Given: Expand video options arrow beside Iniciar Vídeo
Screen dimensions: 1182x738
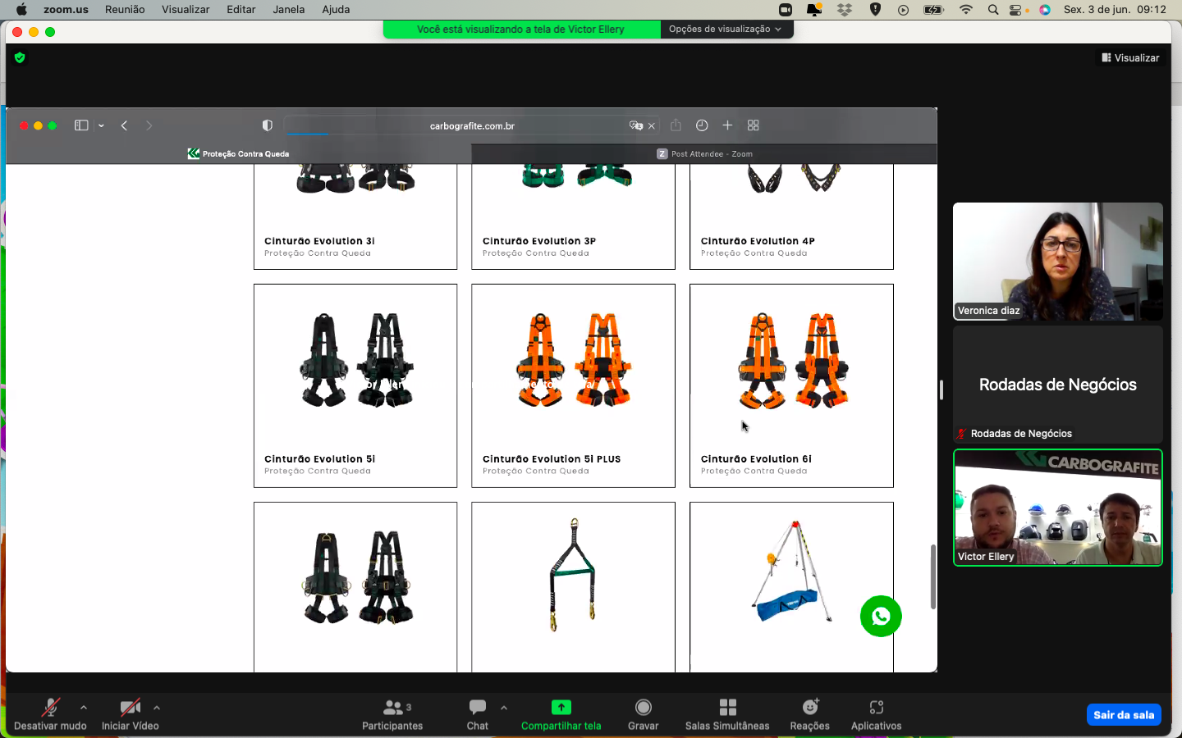Looking at the screenshot, I should (x=157, y=707).
